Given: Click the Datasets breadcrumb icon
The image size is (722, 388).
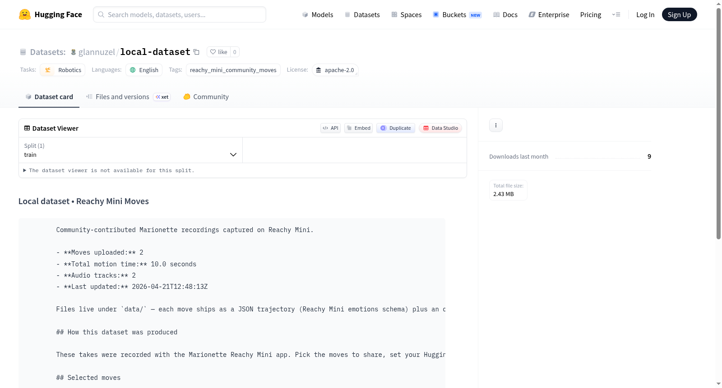Looking at the screenshot, I should (23, 52).
